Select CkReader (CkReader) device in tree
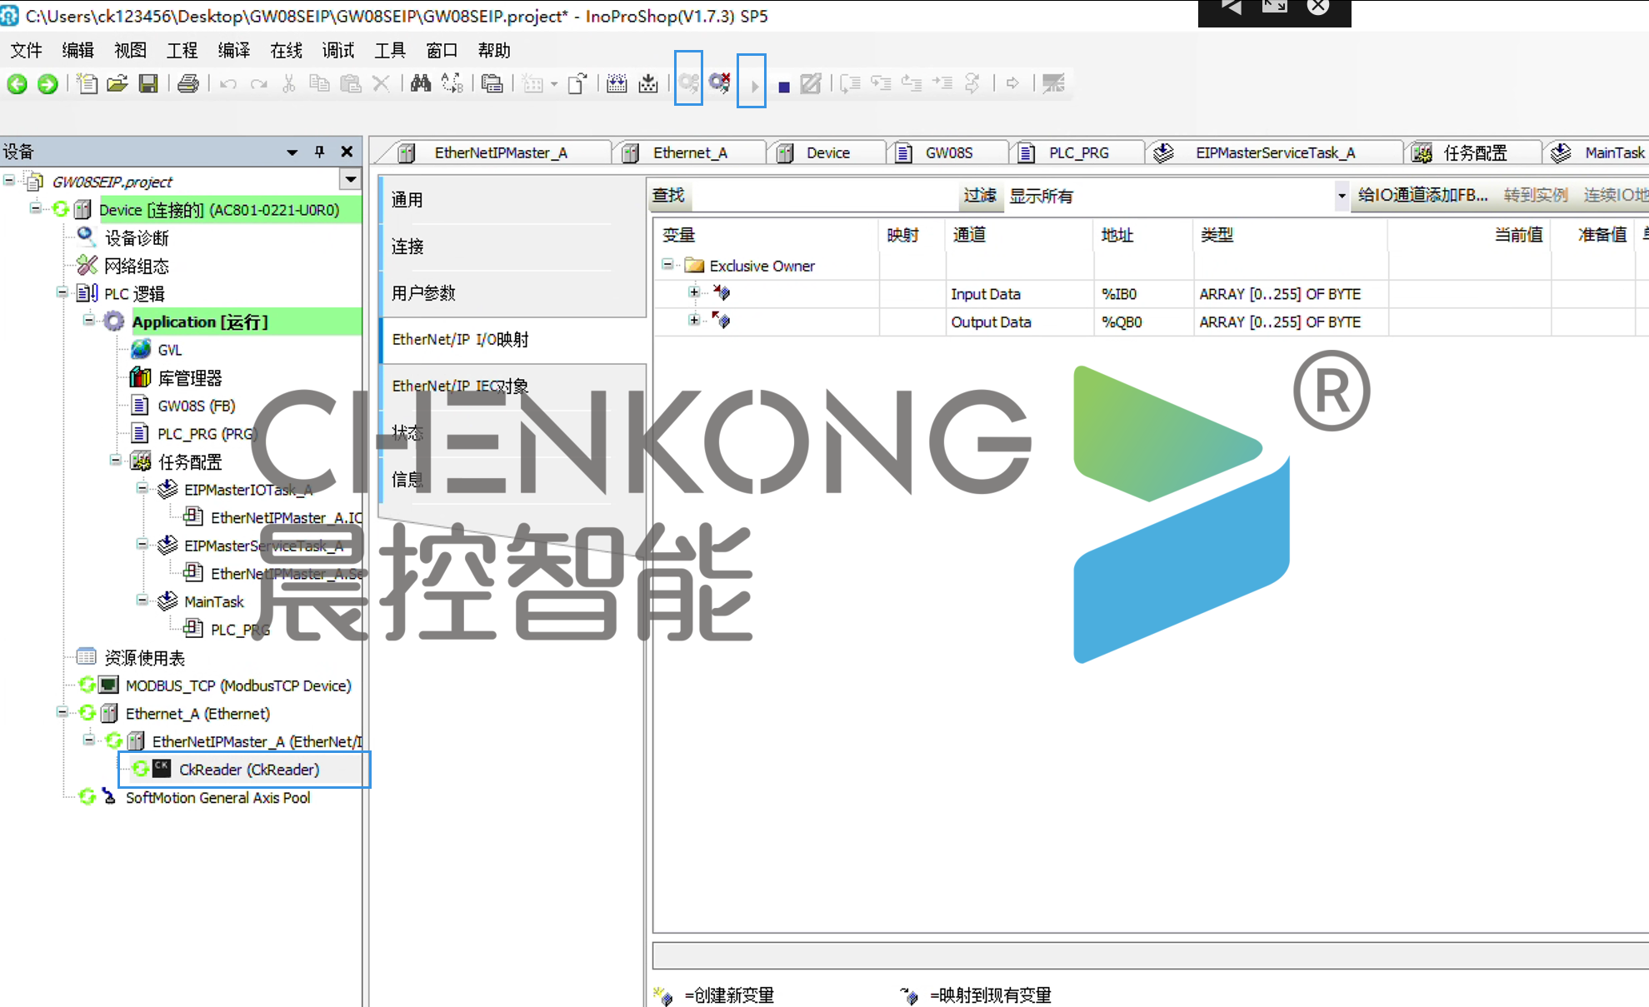Viewport: 1649px width, 1007px height. [x=249, y=770]
